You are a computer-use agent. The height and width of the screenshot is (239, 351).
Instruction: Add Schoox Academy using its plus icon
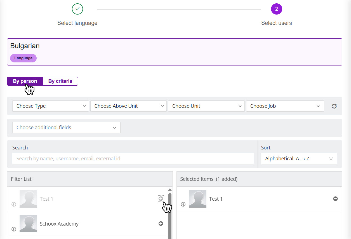click(x=161, y=224)
